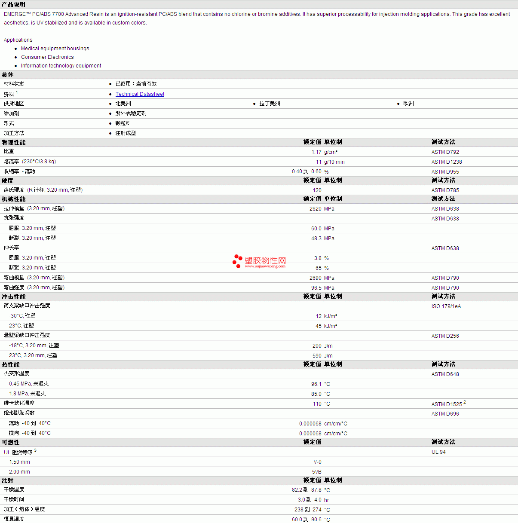
Task: Click the 已商用：当前有效 status value
Action: (x=136, y=84)
